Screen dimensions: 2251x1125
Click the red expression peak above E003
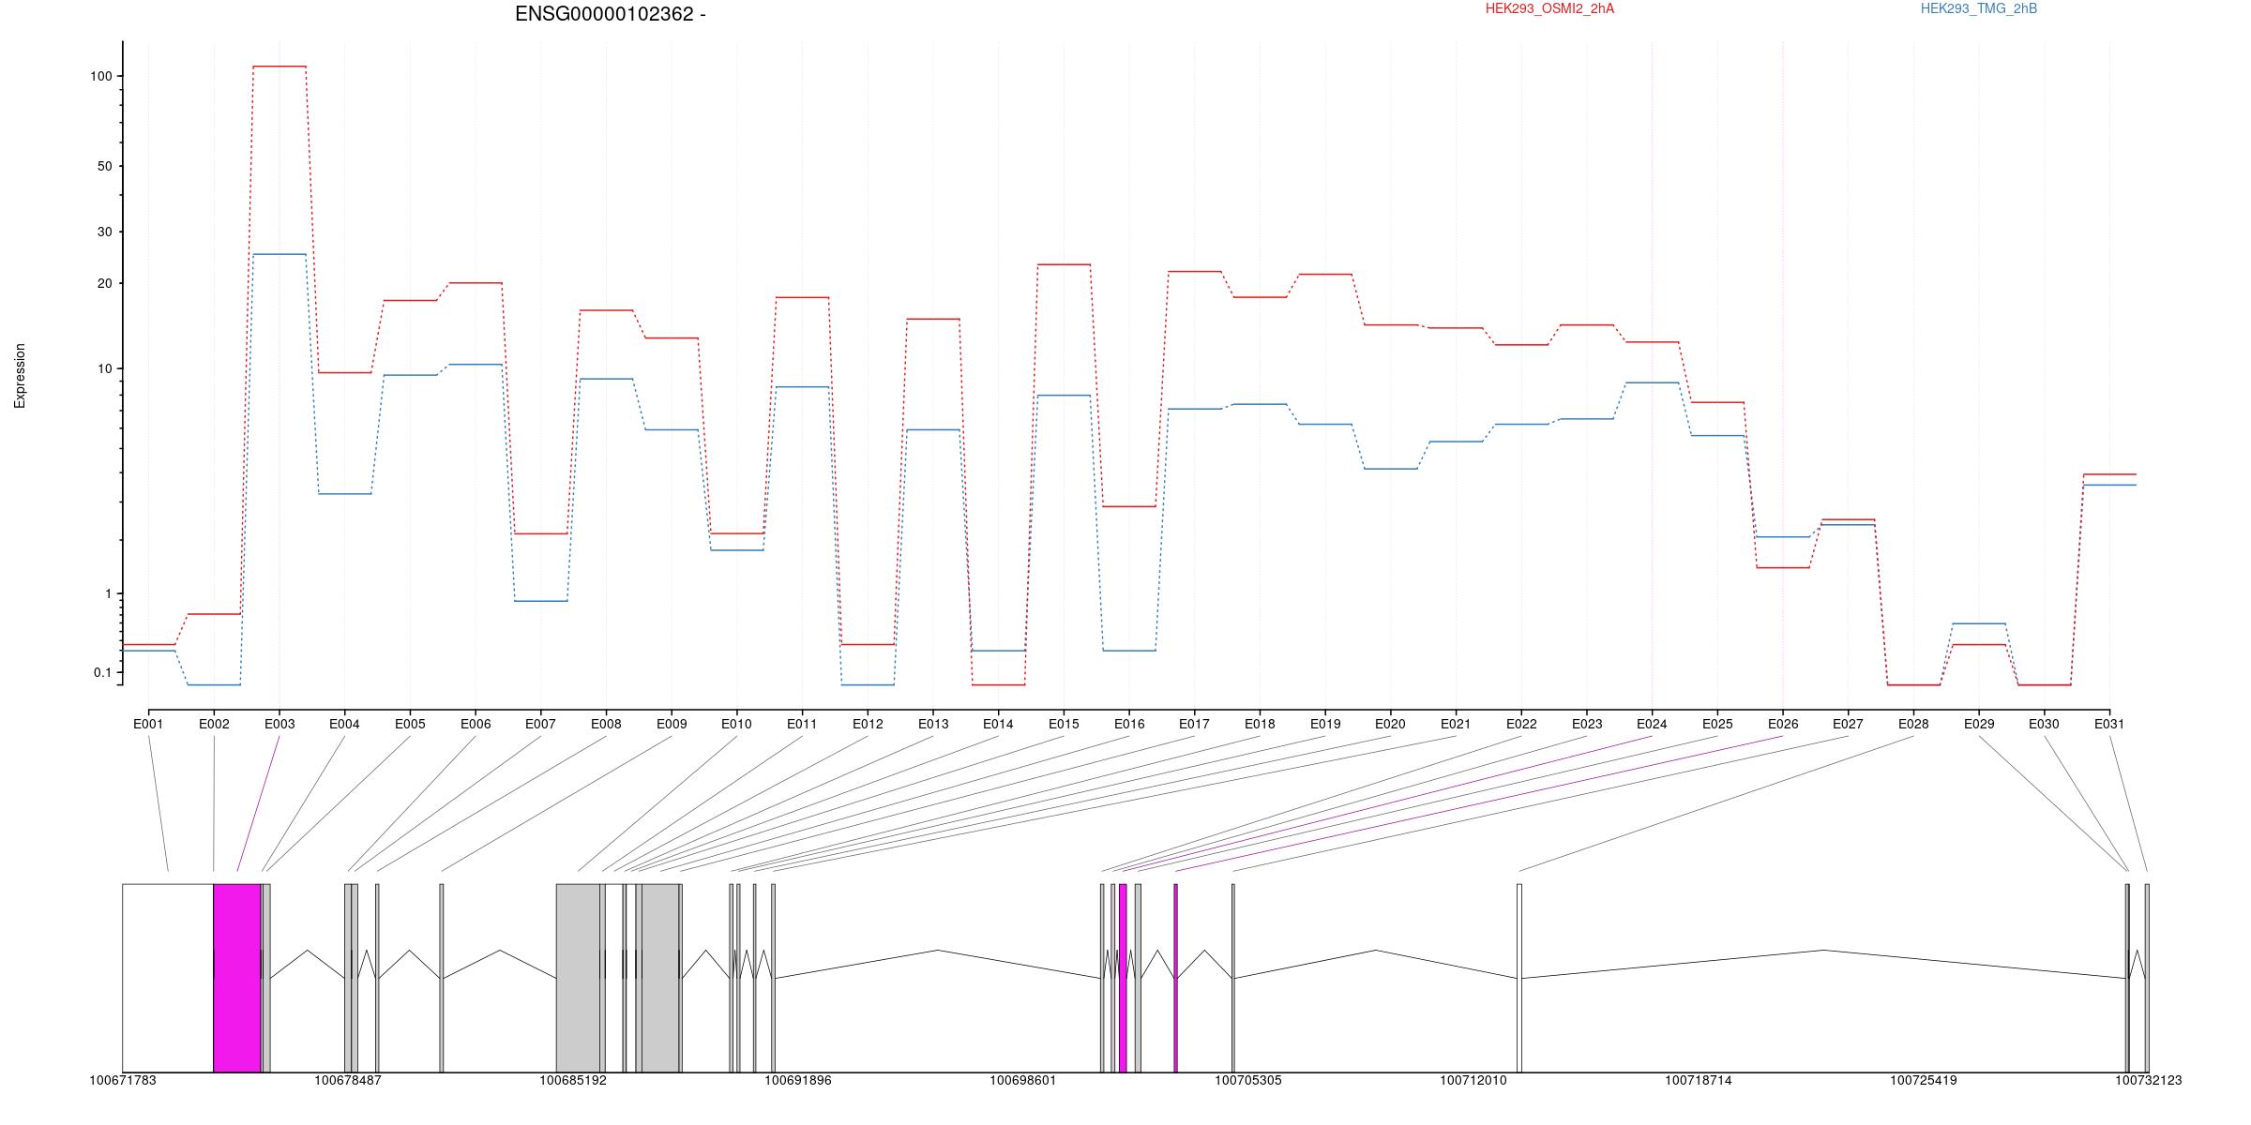tap(279, 67)
